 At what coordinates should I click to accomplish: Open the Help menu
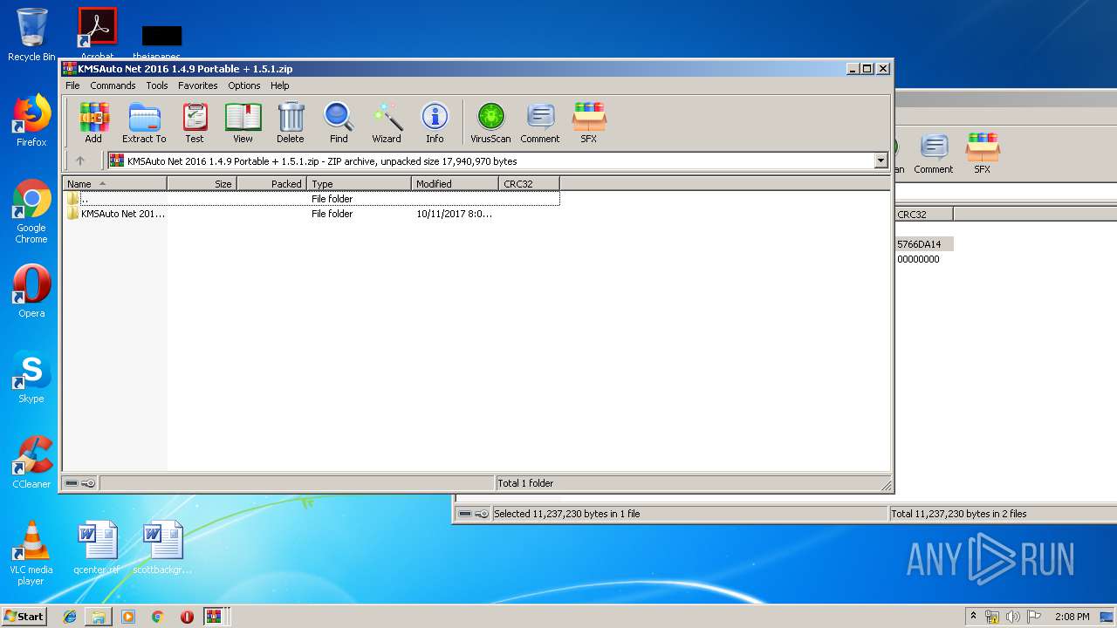(279, 85)
